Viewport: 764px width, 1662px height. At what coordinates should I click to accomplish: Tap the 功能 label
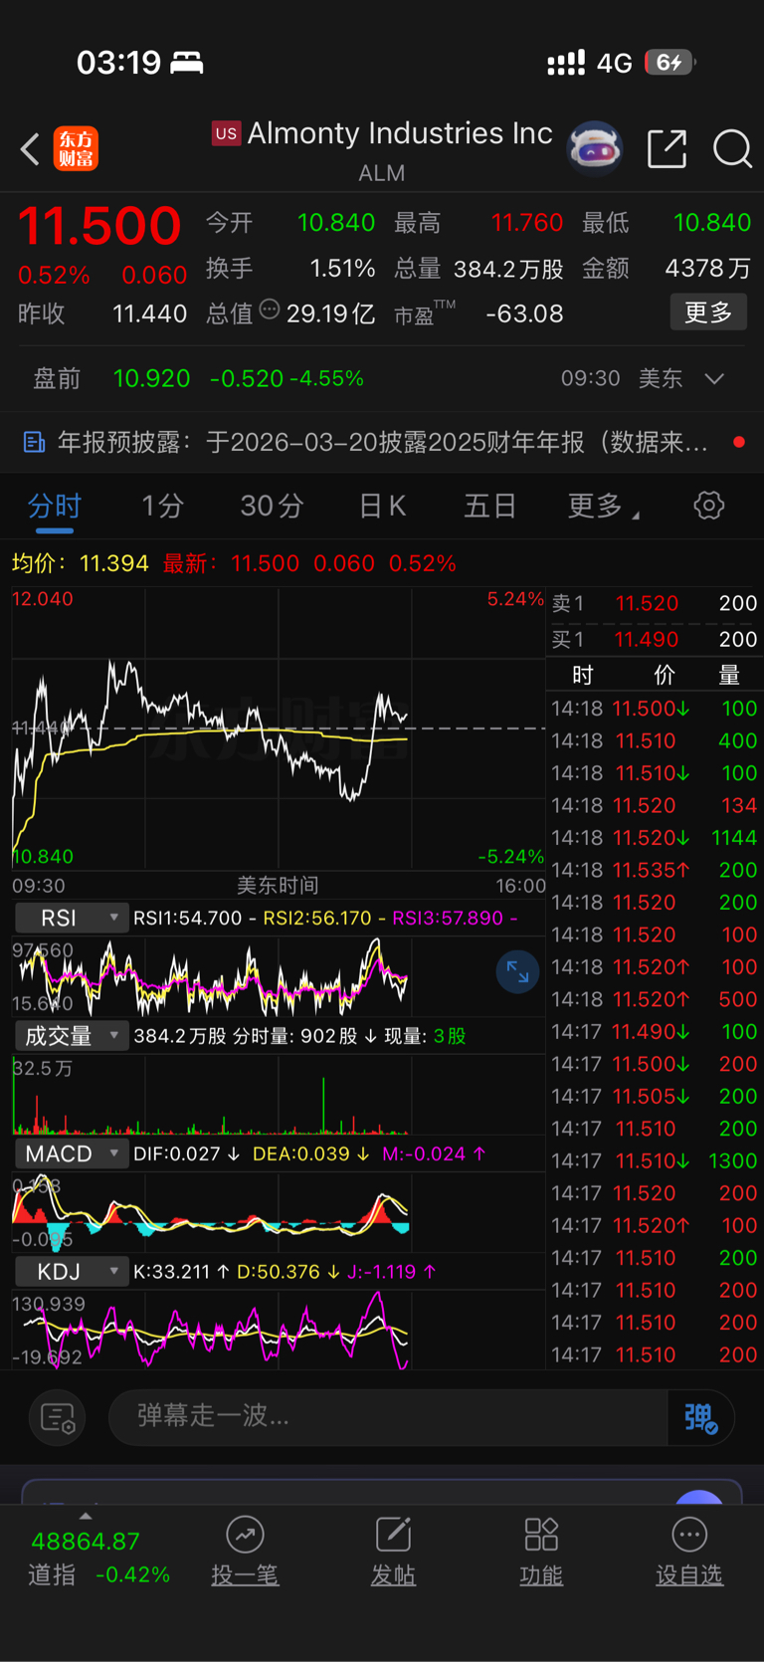pyautogui.click(x=541, y=1575)
